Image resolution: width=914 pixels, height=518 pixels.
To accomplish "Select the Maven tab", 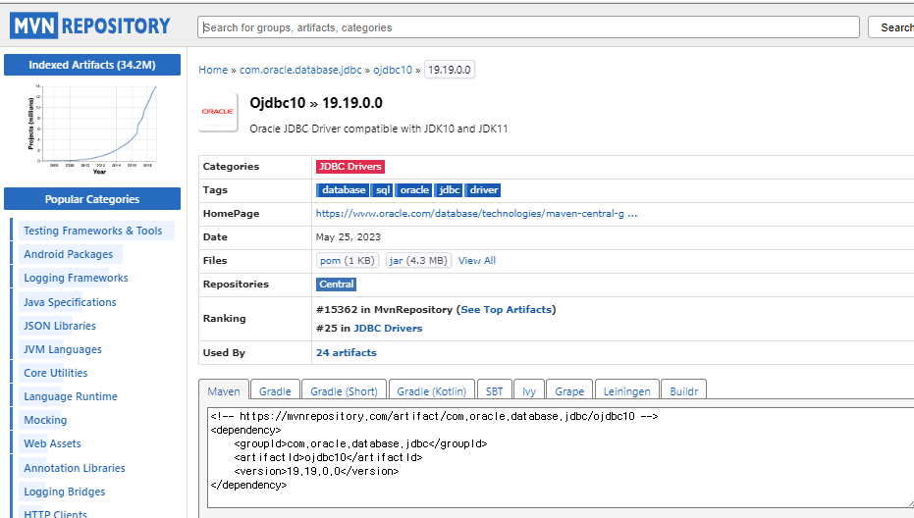I will click(224, 390).
